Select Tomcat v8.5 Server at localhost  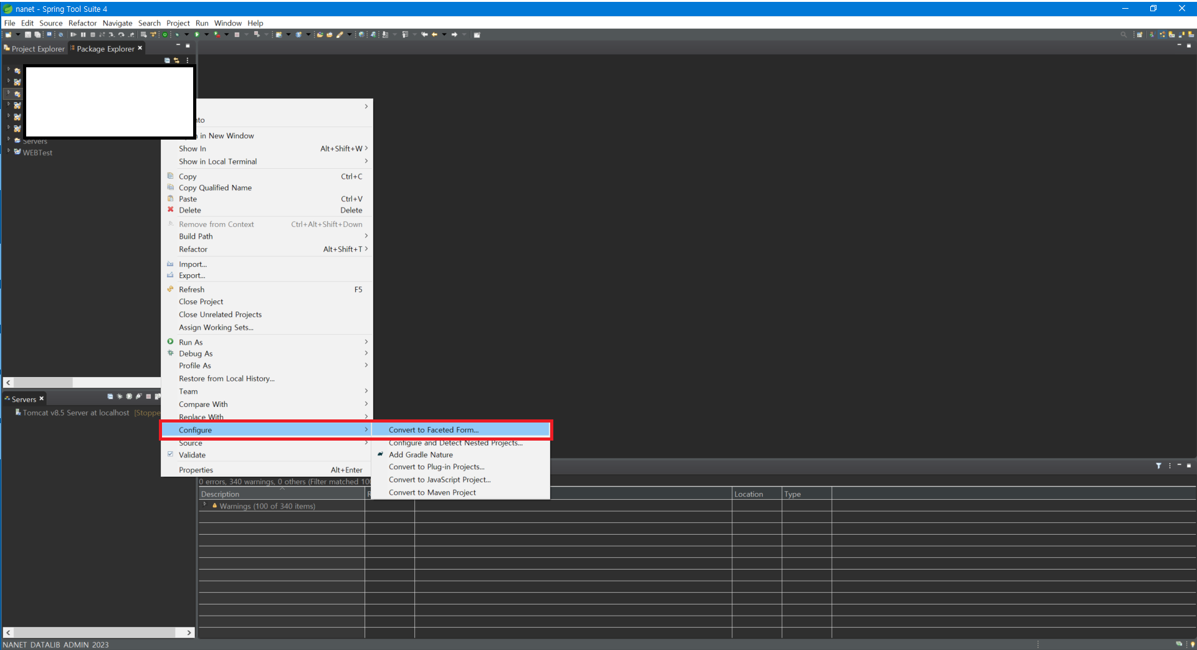pyautogui.click(x=76, y=413)
